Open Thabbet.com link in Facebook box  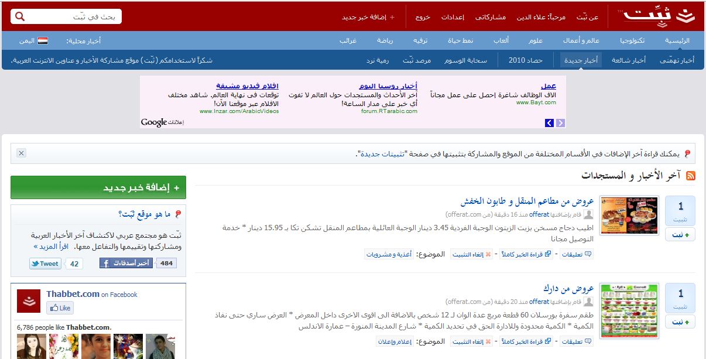pos(73,294)
